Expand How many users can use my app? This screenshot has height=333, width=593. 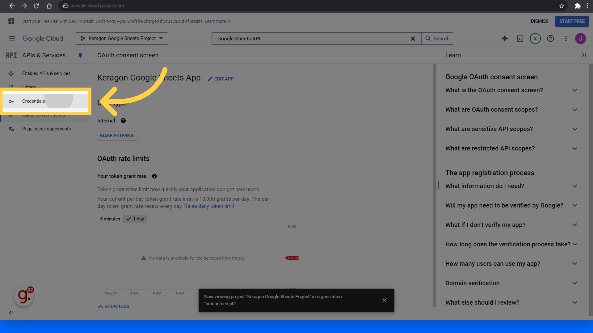(511, 264)
